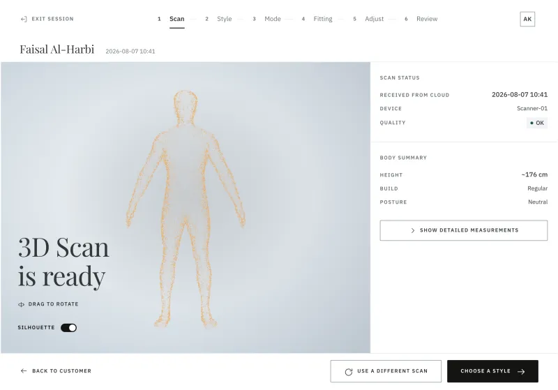Go to the Mode step tab

point(272,19)
